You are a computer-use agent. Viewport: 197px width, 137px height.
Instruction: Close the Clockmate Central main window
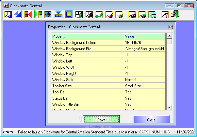tap(189, 6)
